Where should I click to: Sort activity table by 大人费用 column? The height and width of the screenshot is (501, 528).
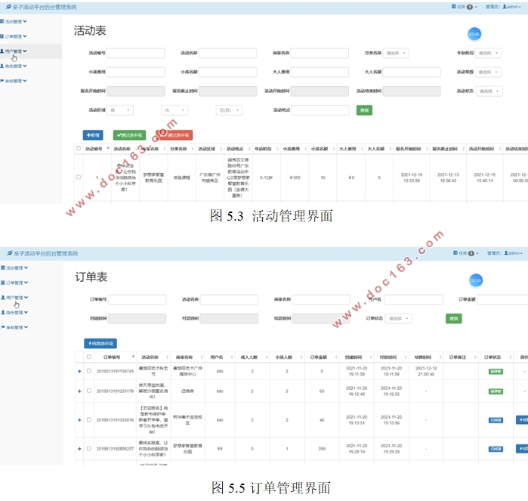351,149
